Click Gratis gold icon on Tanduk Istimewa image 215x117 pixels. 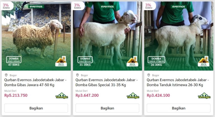204,61
